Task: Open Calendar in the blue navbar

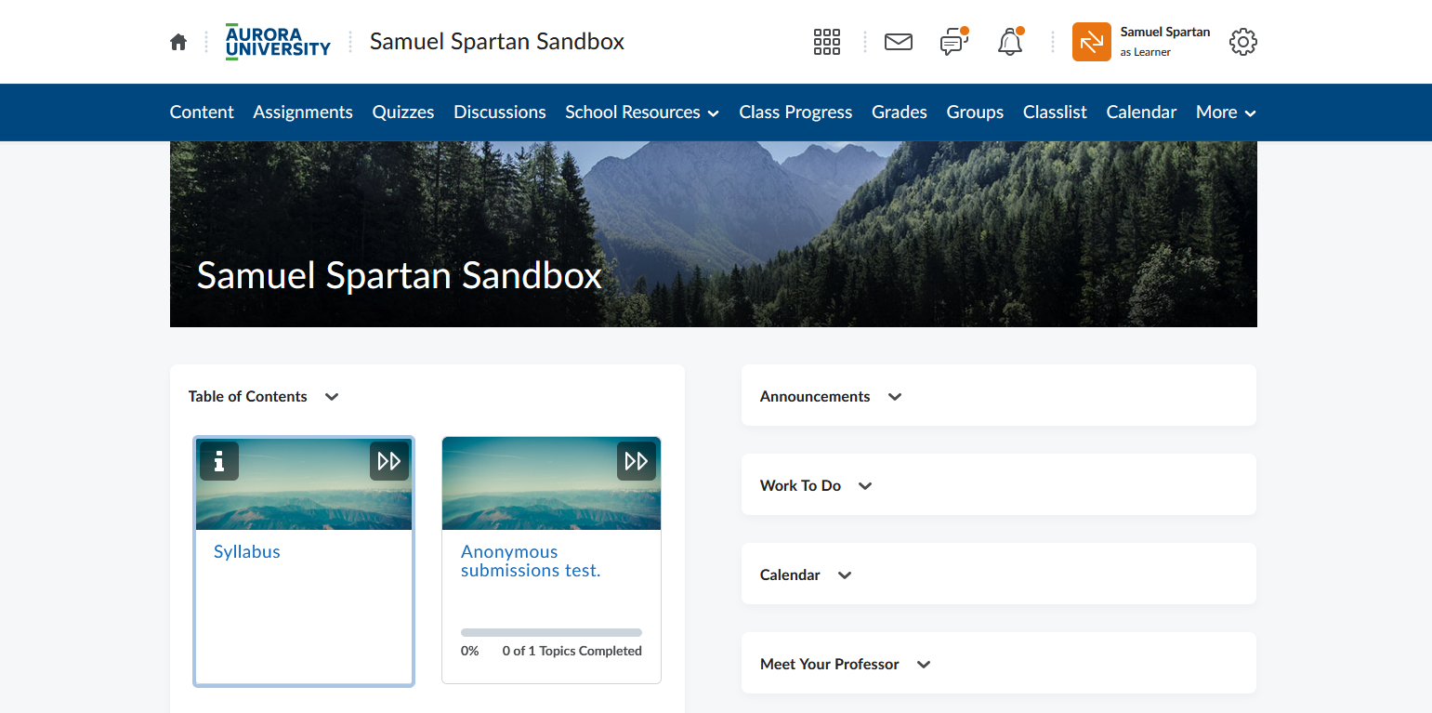Action: click(x=1141, y=112)
